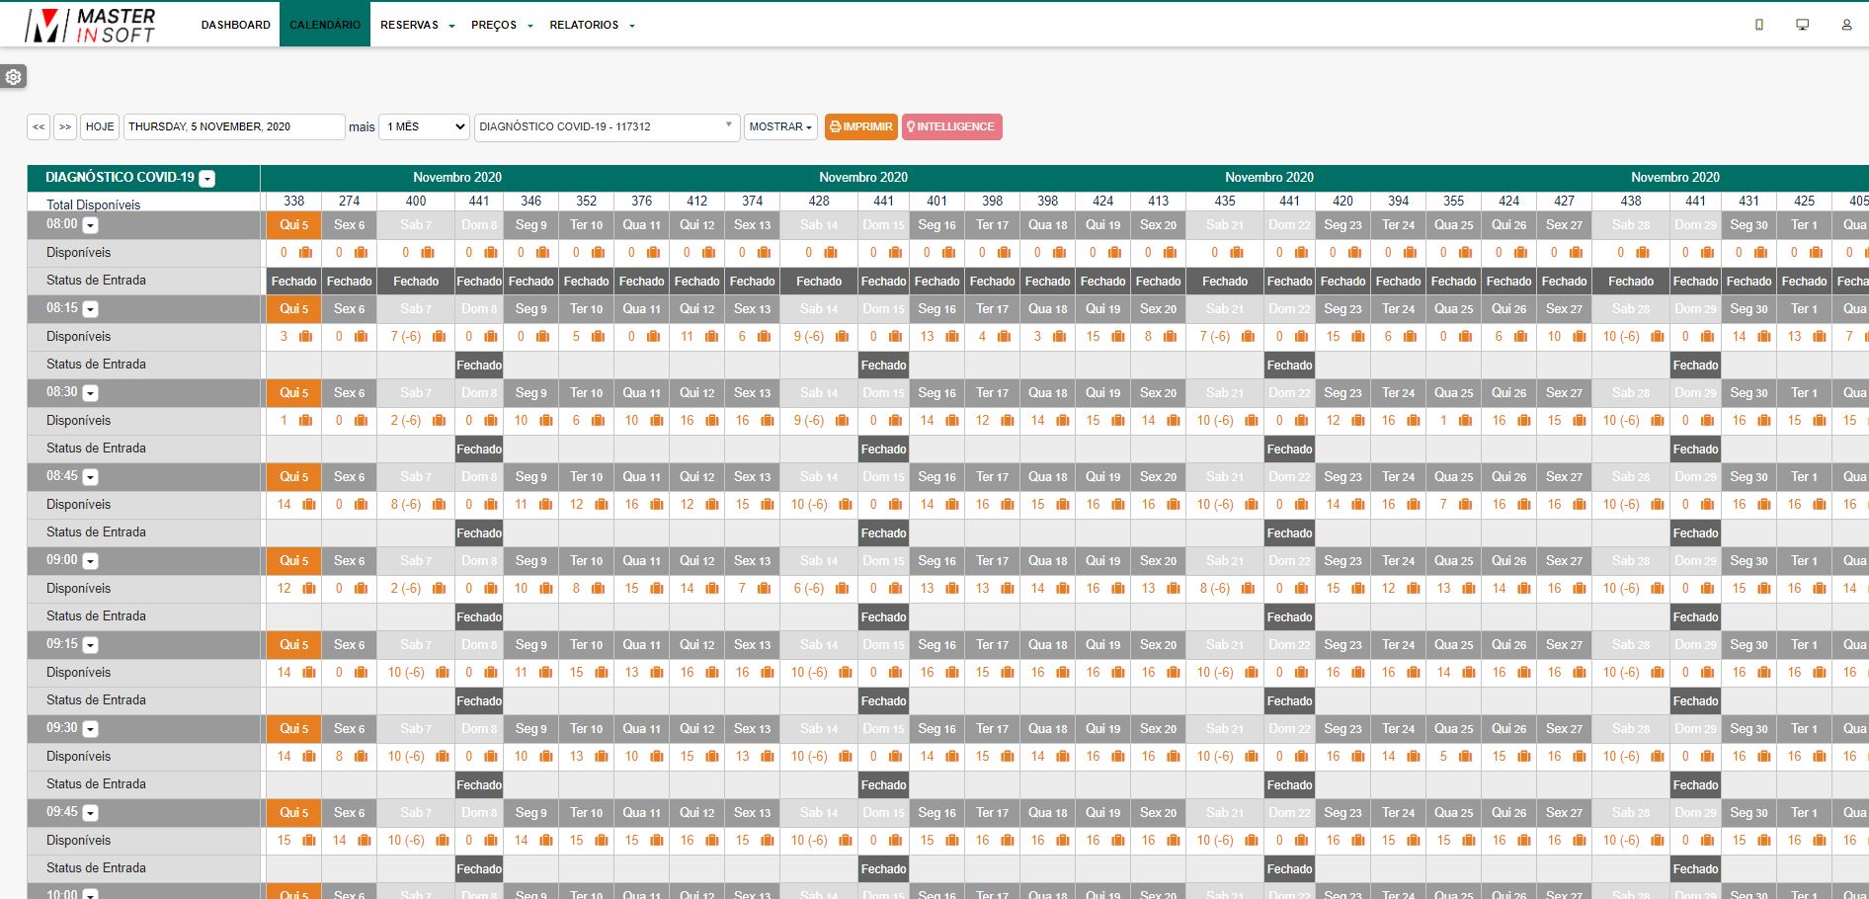Click briefcase icon for Seg 30 at 09:30

(x=1764, y=757)
